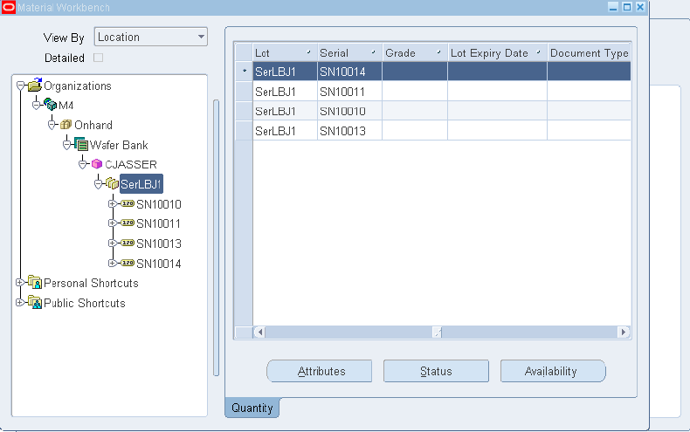Expand the SN10010 tree node
The height and width of the screenshot is (432, 690).
[112, 203]
